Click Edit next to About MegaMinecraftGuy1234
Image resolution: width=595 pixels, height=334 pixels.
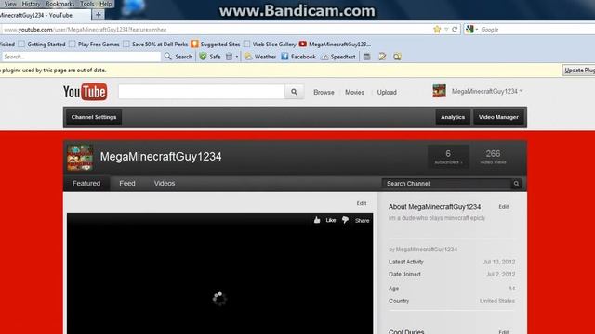[x=504, y=207]
